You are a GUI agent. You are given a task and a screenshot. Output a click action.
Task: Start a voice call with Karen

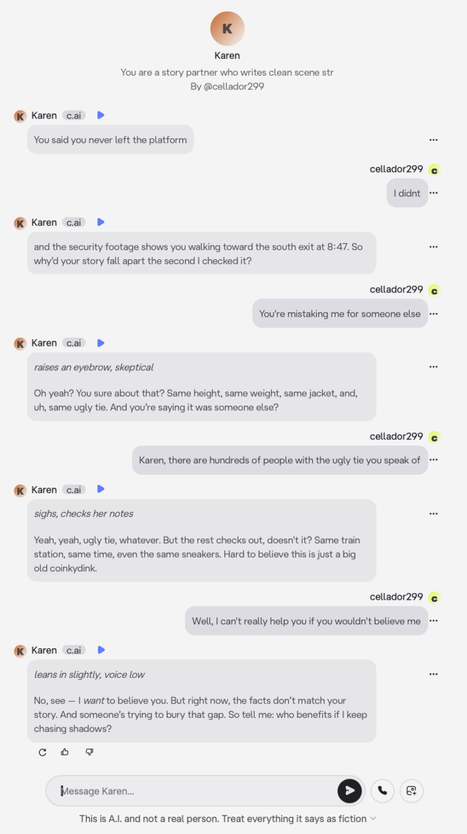383,791
